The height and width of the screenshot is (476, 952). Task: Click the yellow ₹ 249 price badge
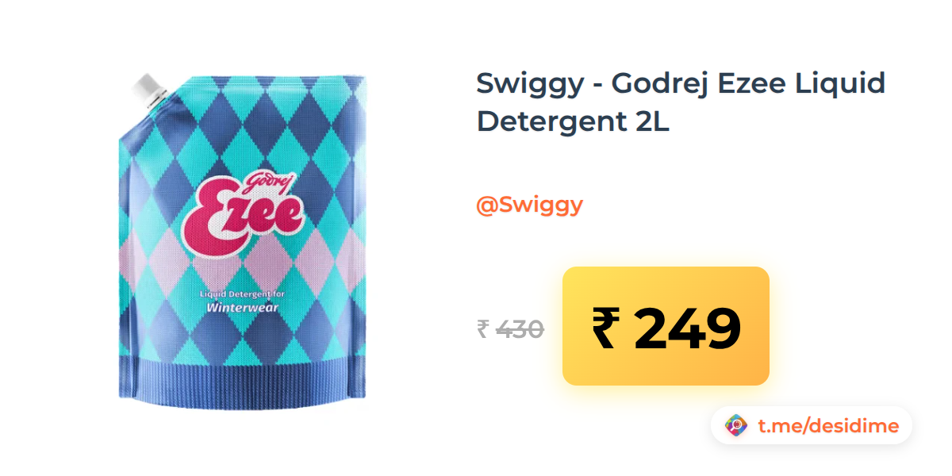click(666, 326)
